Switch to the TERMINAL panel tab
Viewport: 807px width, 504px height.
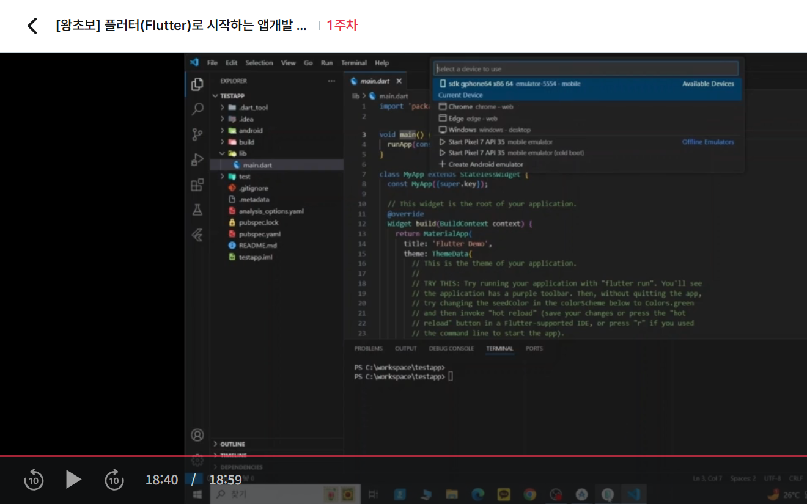499,349
